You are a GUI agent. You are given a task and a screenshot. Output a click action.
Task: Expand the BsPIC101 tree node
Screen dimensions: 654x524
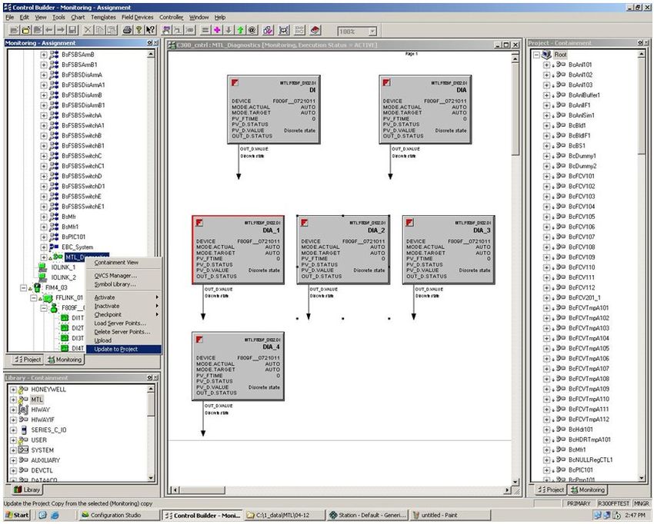point(43,237)
